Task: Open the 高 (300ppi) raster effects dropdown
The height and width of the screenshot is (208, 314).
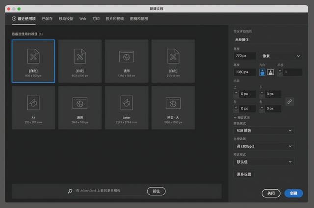Action: tap(264, 146)
